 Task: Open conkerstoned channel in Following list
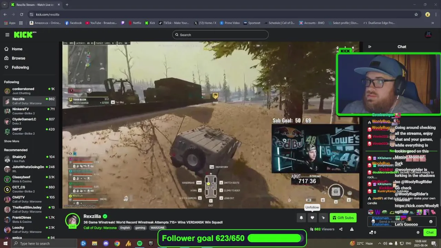pyautogui.click(x=29, y=91)
